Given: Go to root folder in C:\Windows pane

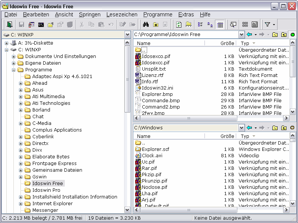Looking at the screenshot, I should pyautogui.click(x=275, y=128).
